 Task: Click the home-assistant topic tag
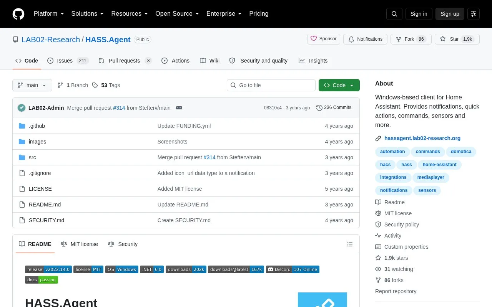point(440,165)
